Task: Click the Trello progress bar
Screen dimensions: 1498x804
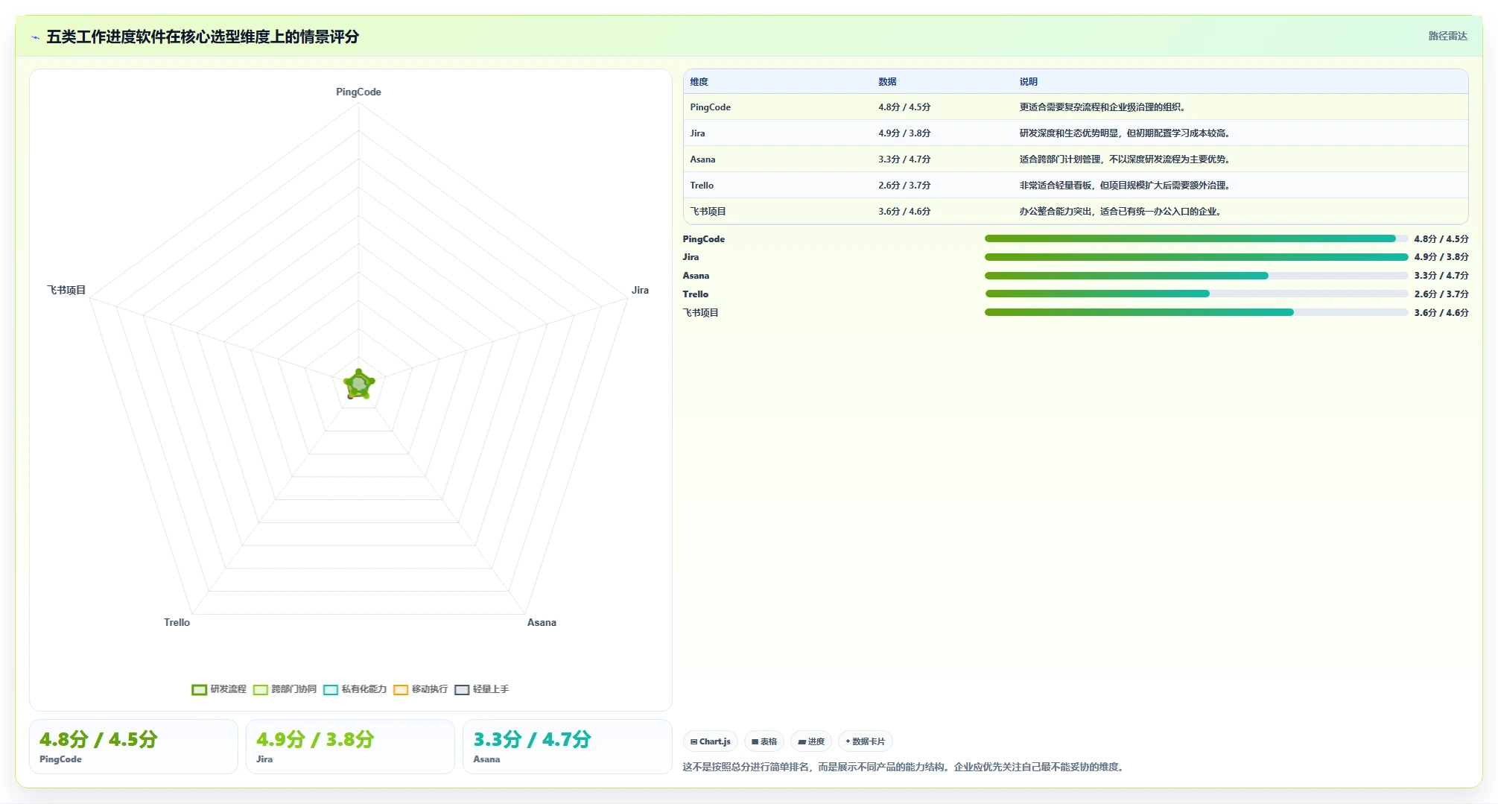Action: 1196,294
